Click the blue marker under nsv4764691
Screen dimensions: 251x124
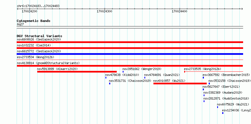[145, 78]
